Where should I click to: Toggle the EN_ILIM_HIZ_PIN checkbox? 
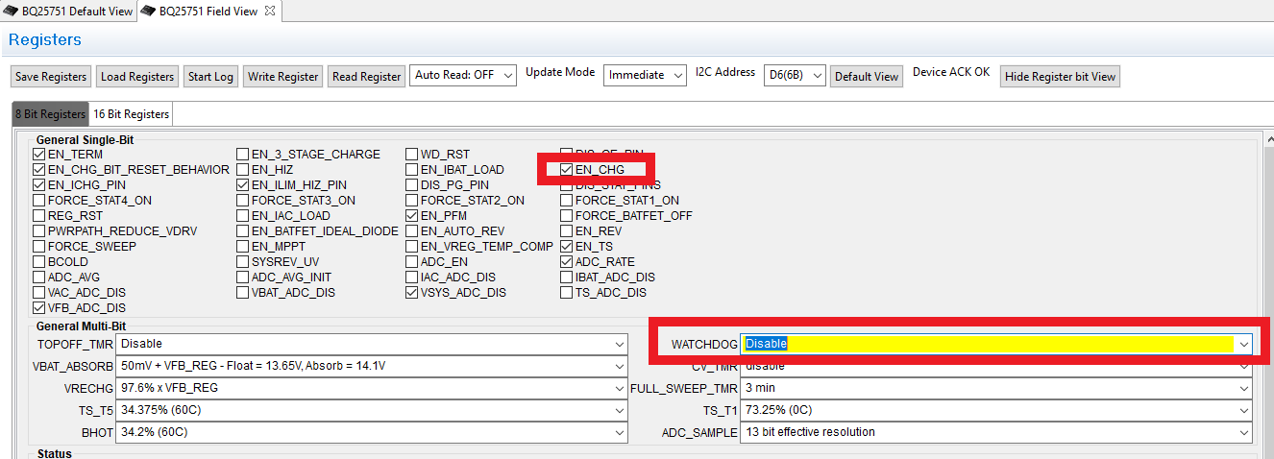243,185
